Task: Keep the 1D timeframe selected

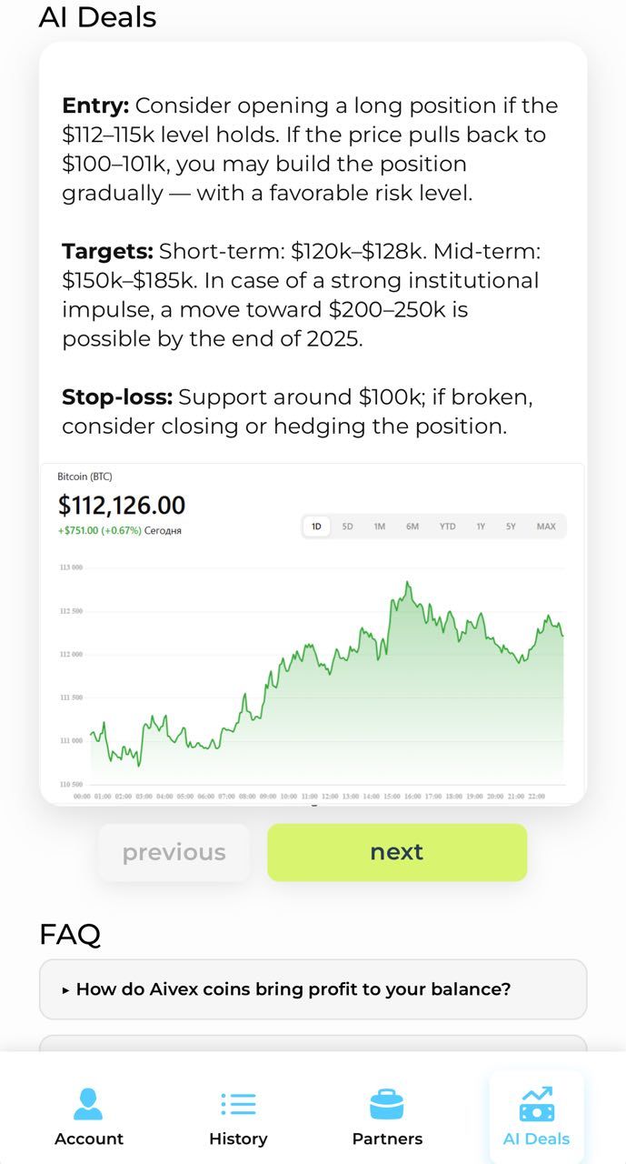Action: coord(316,527)
